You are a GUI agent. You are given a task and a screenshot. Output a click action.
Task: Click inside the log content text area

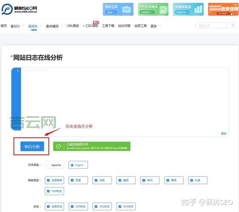(125, 102)
